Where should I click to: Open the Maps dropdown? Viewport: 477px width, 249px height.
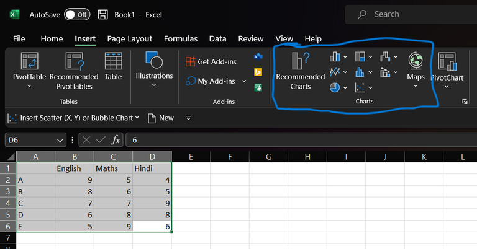tap(416, 86)
